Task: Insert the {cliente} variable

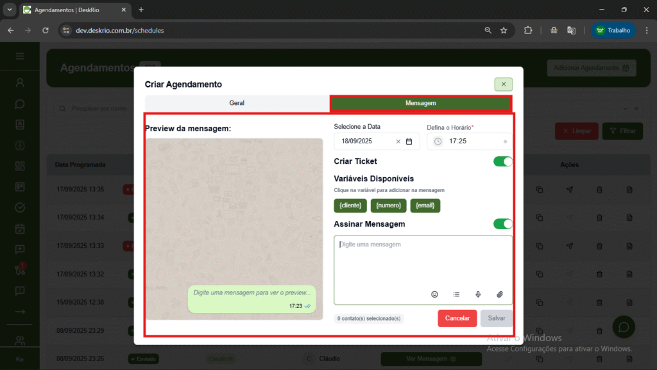Action: coord(350,205)
